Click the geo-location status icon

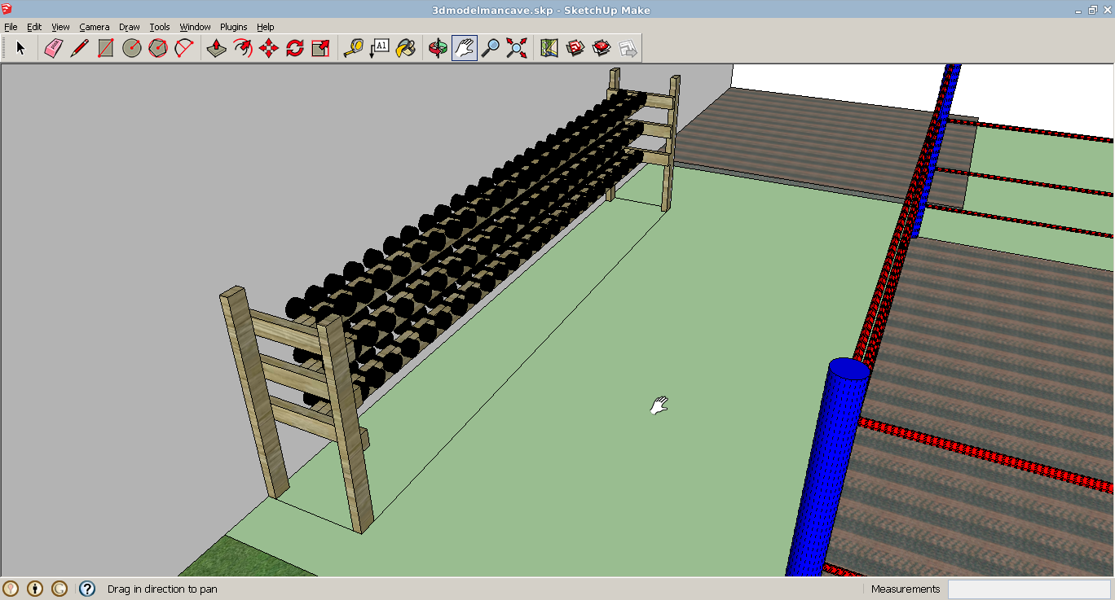tap(11, 589)
